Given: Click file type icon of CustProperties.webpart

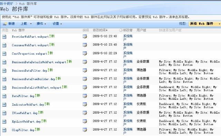Looking at the screenshot, I should [4, 54].
